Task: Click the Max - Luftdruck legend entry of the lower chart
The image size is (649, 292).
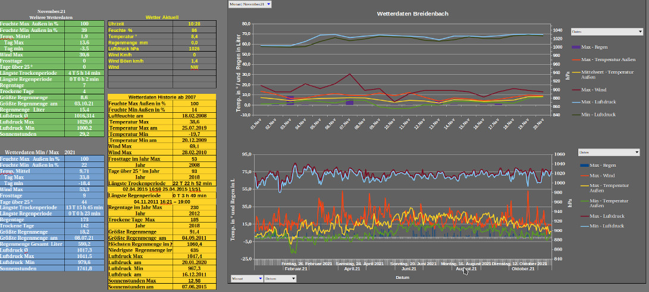Action: [x=603, y=216]
